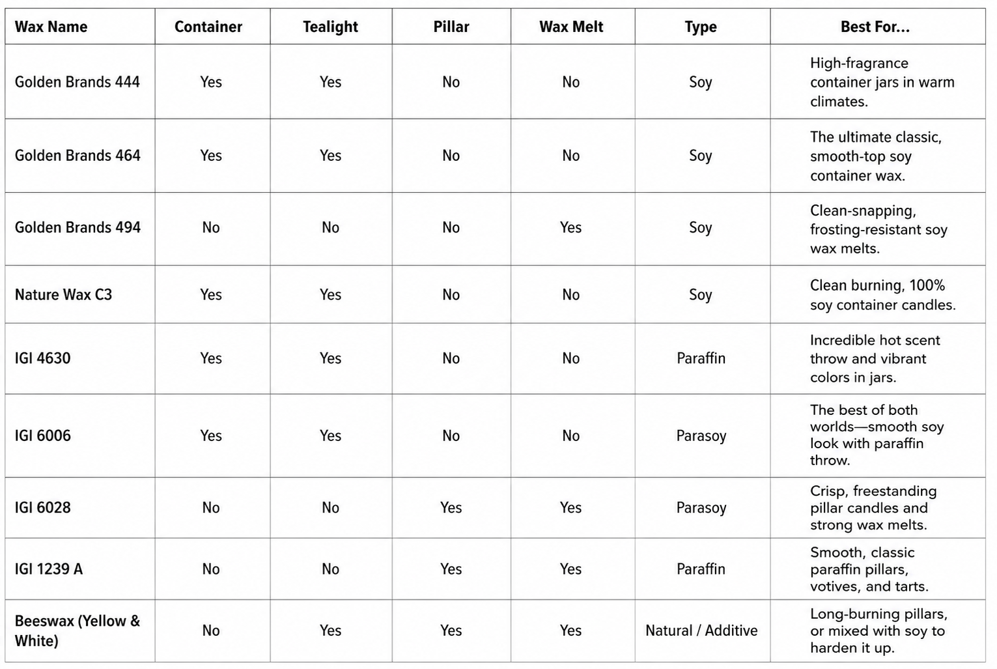Click the Natural / Additive type cell
This screenshot has width=997, height=669.
(701, 631)
